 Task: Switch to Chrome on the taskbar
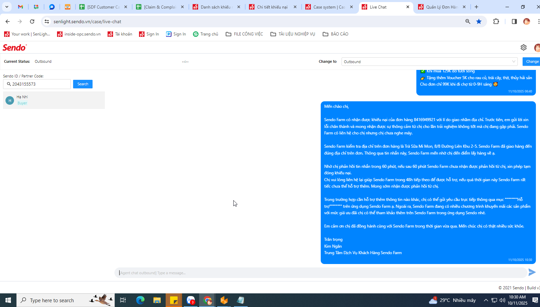(x=207, y=300)
